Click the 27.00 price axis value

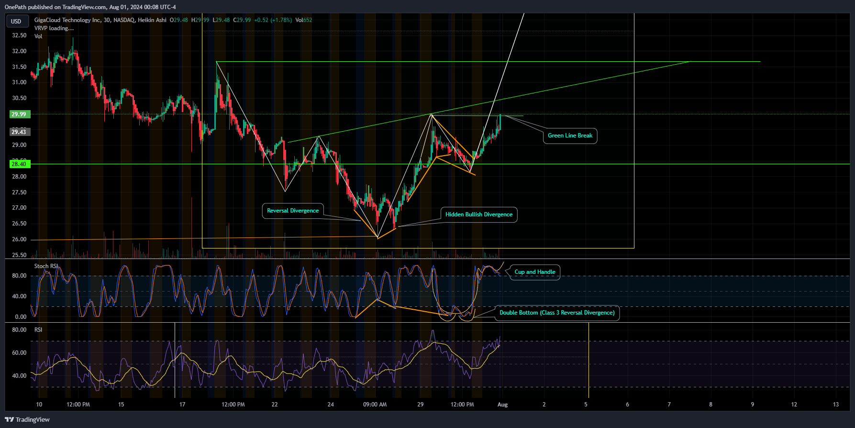19,208
